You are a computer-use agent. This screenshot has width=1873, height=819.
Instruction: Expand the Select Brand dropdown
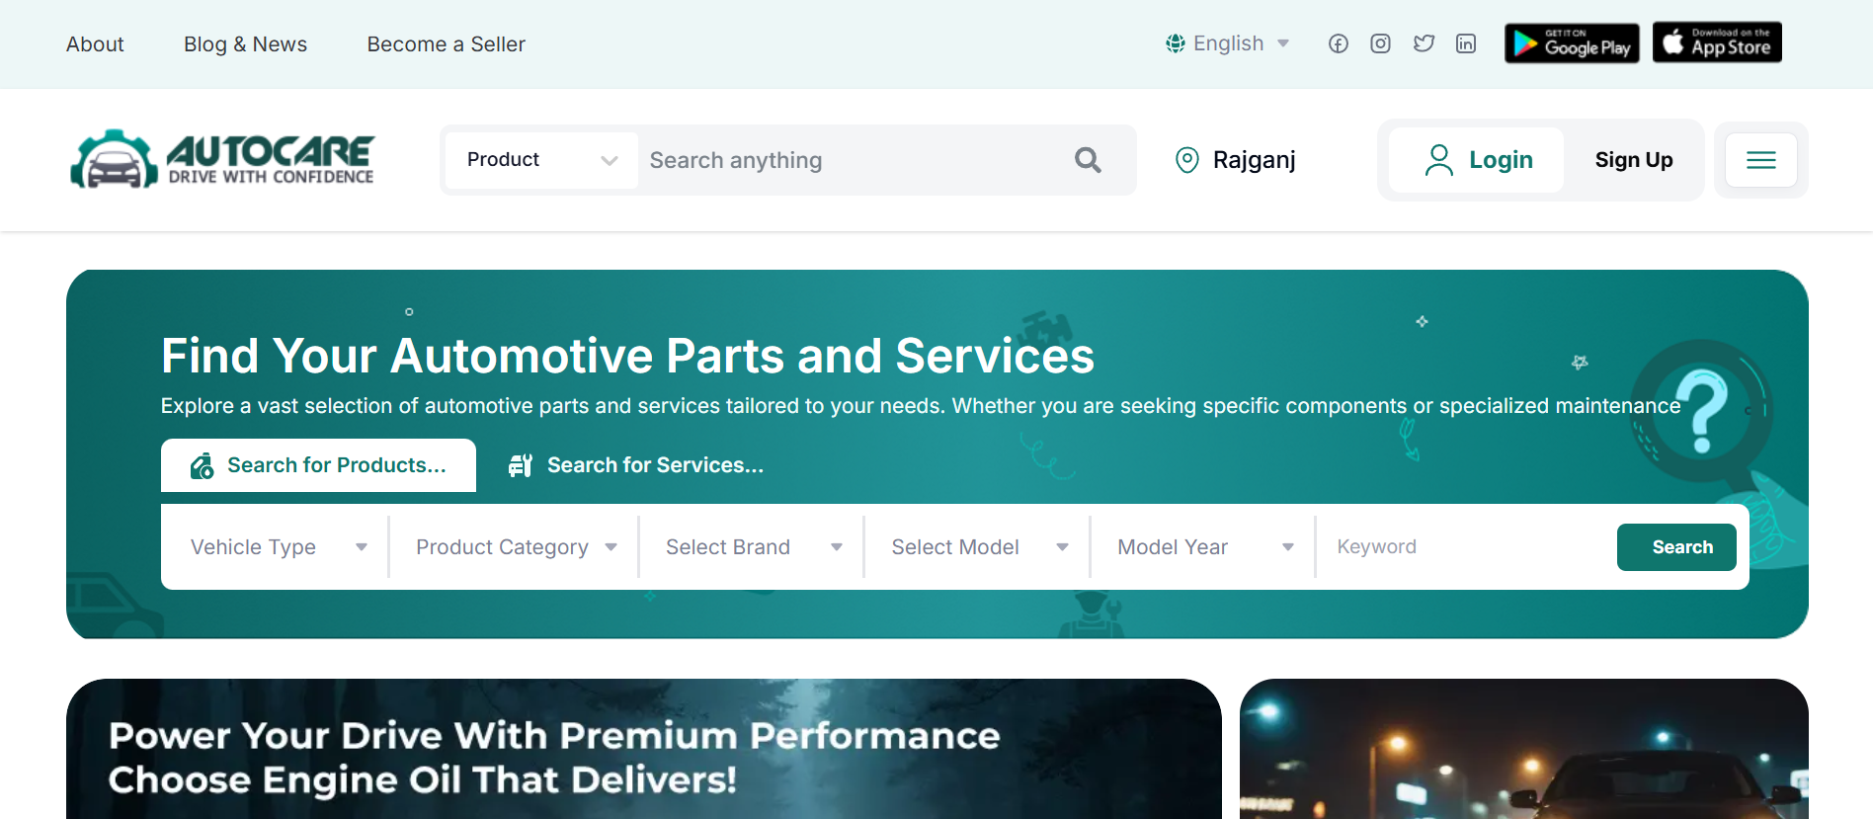[x=753, y=547]
